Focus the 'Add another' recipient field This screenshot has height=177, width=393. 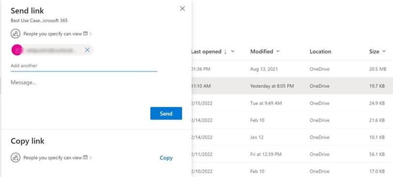pos(84,66)
